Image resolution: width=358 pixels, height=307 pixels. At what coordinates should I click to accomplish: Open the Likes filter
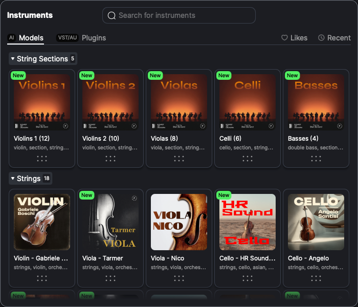pos(294,38)
